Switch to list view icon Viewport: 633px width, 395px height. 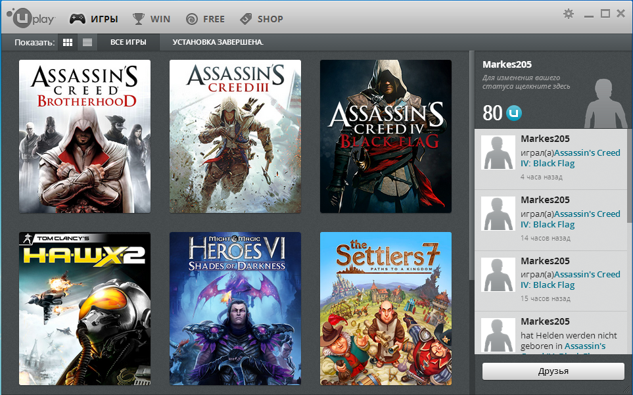tap(87, 42)
